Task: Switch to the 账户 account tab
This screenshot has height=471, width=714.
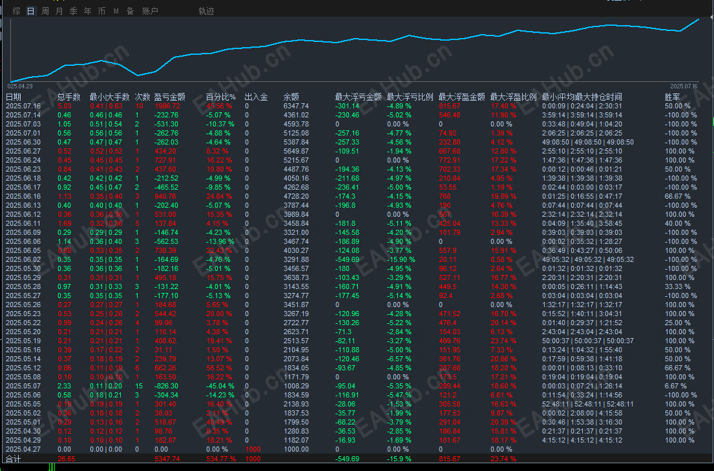Action: [150, 11]
